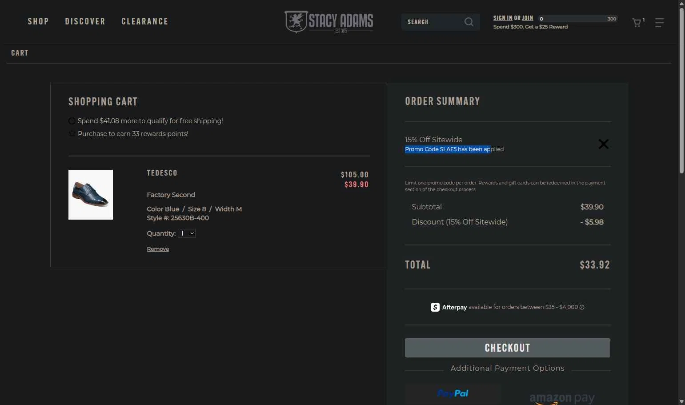Click the Checkout button
The height and width of the screenshot is (405, 685).
(x=507, y=348)
